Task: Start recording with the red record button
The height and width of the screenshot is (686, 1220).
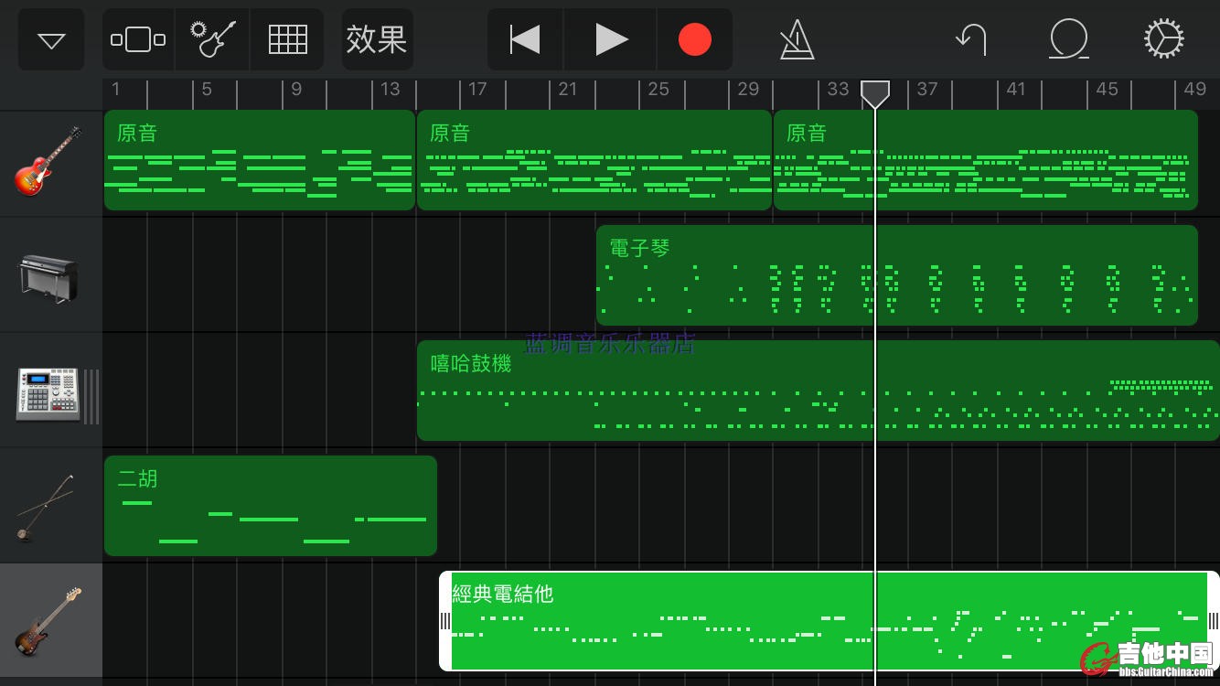Action: tap(694, 40)
